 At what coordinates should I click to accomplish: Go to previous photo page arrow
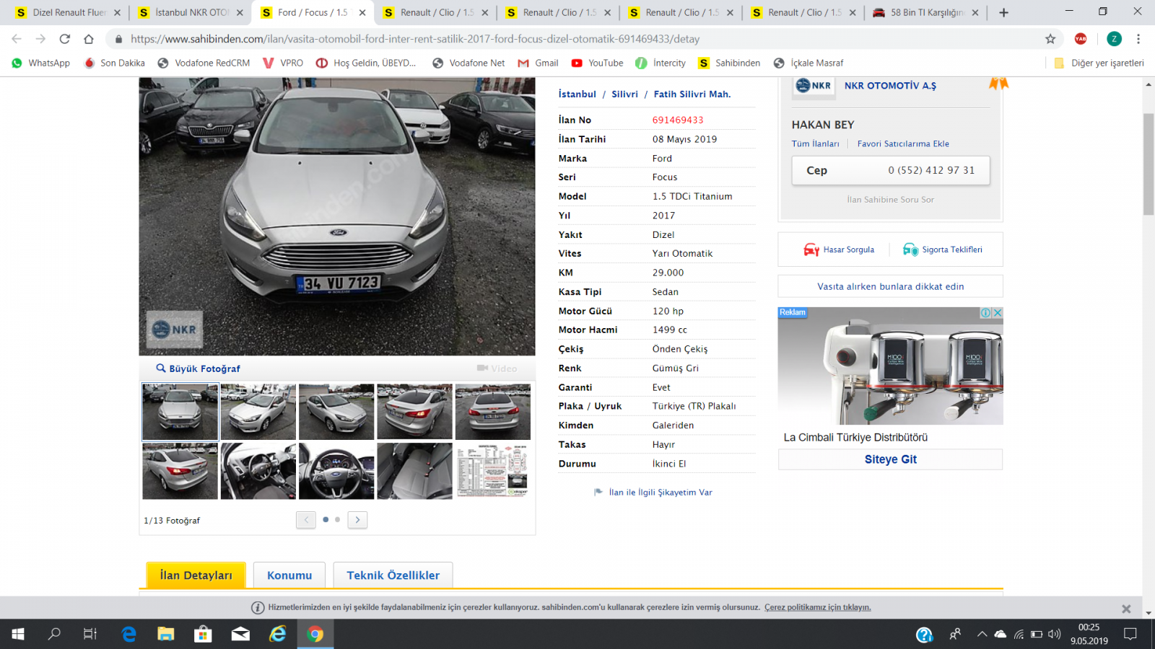(x=306, y=519)
